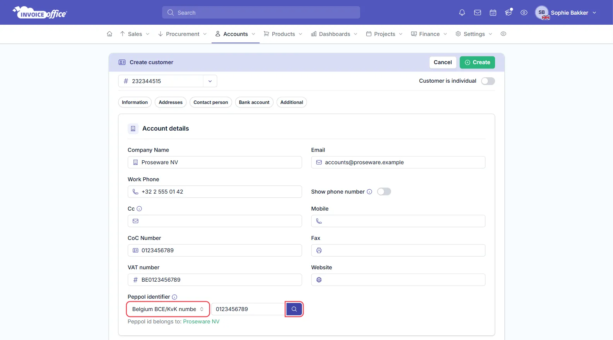
Task: Open the Accounts menu
Action: [236, 34]
